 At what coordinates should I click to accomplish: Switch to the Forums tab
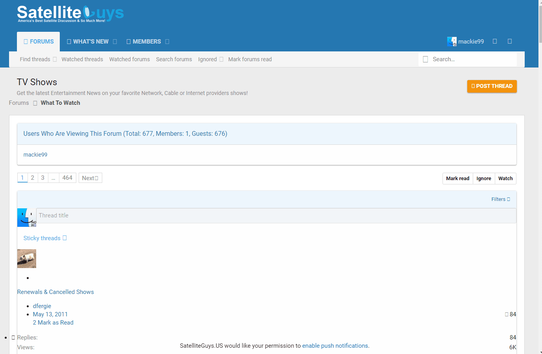39,42
